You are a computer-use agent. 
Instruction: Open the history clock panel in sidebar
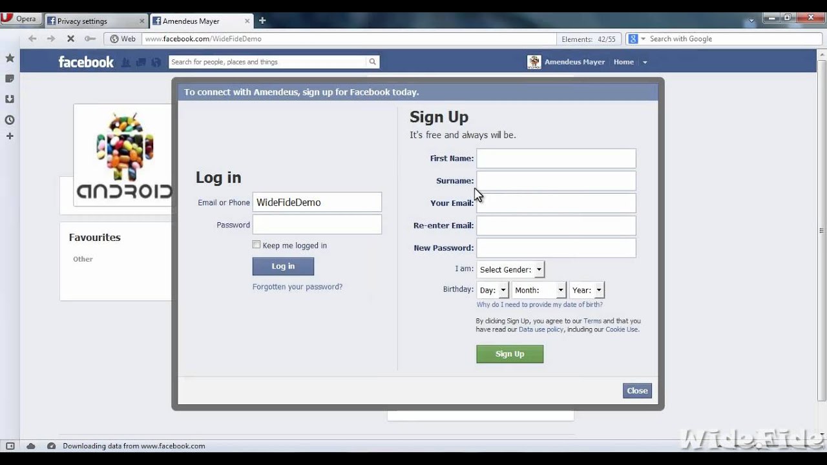[x=10, y=119]
